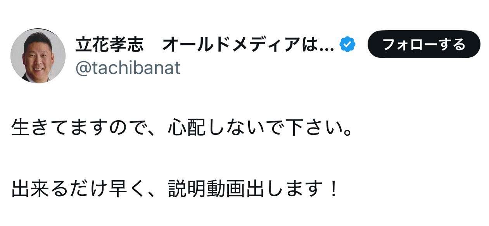Image resolution: width=489 pixels, height=226 pixels.
Task: Click the オールドメディアは… part of the name
Action: pos(247,45)
